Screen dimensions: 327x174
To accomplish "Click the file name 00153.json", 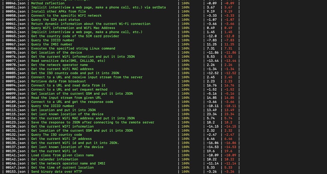I will pyautogui.click(x=16, y=171).
